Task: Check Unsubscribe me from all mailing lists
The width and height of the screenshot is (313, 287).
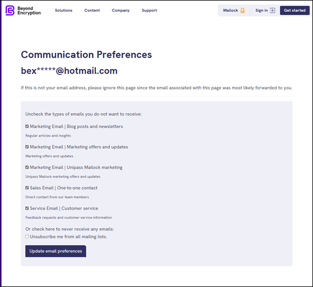Action: [27, 237]
